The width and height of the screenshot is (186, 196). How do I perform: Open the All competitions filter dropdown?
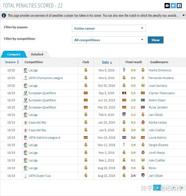point(109,40)
